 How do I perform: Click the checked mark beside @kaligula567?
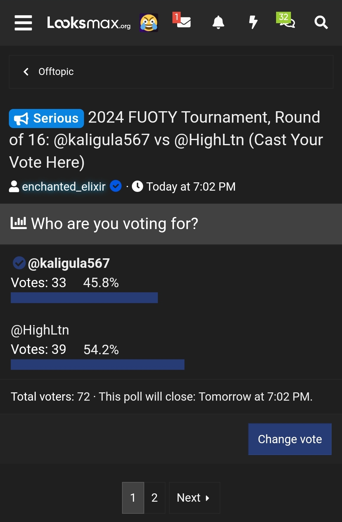19,263
